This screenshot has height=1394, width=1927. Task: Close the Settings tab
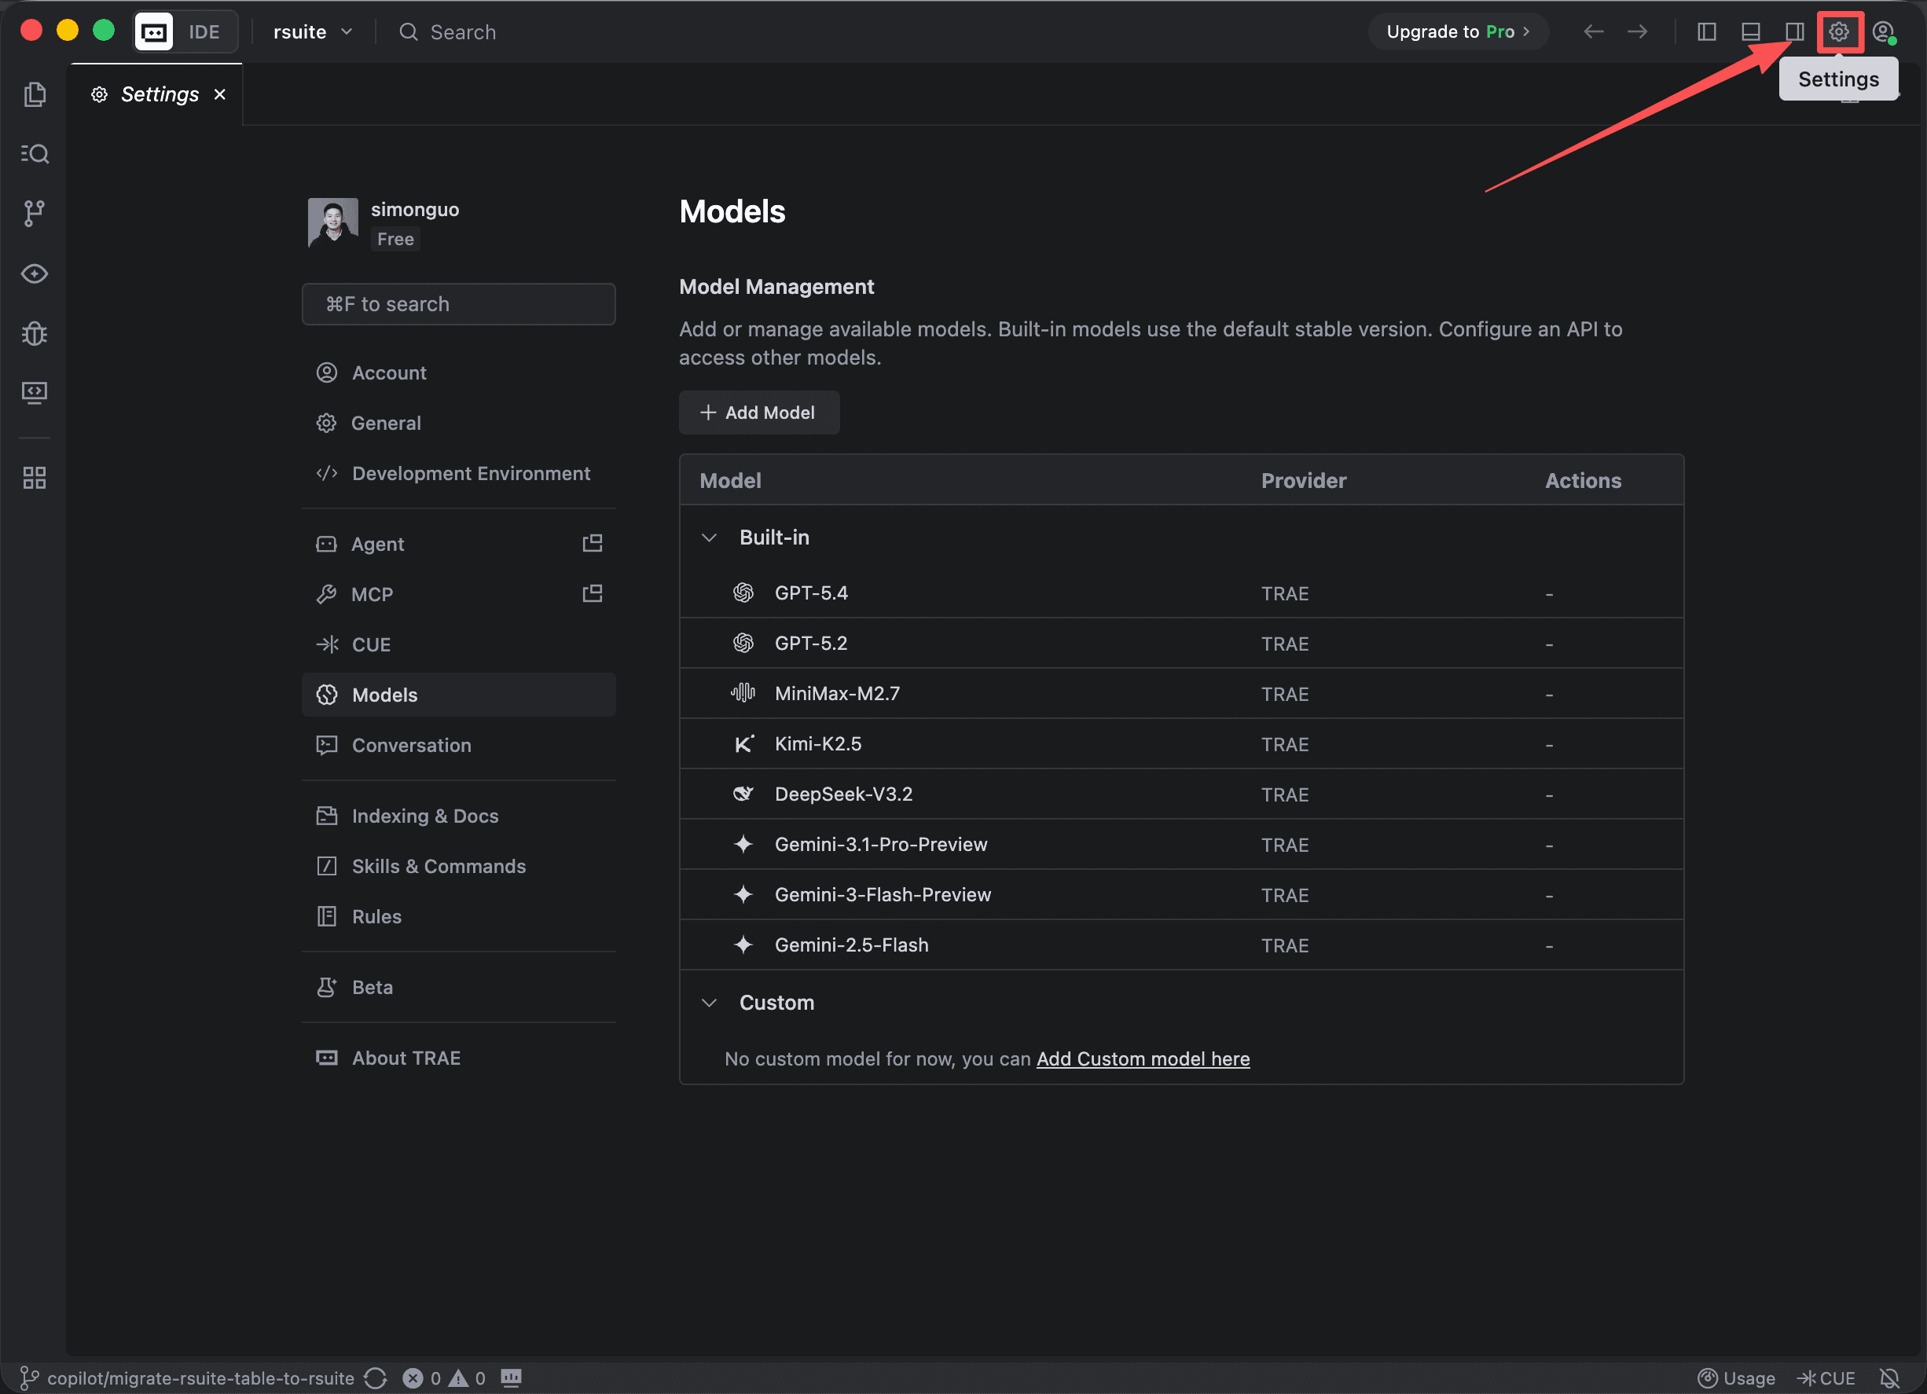coord(220,94)
